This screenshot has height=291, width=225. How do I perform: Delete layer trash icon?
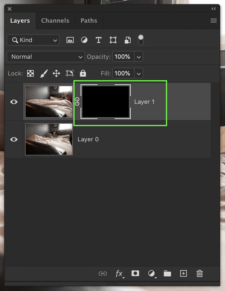point(200,273)
